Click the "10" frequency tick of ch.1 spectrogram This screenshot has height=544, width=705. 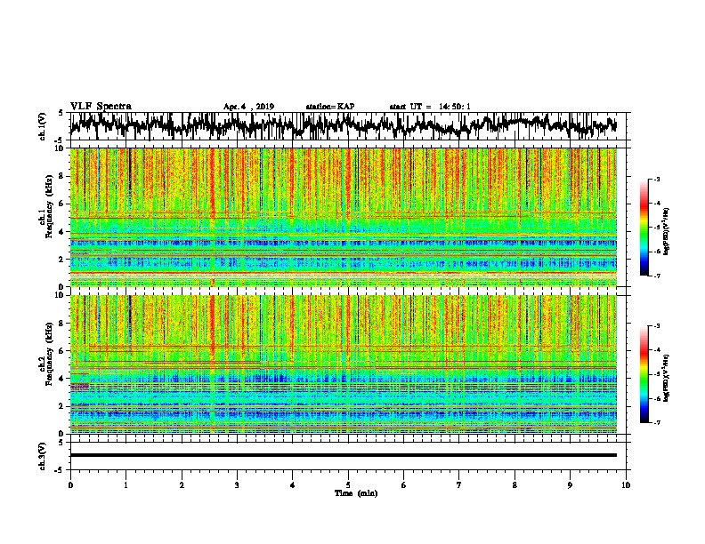61,148
